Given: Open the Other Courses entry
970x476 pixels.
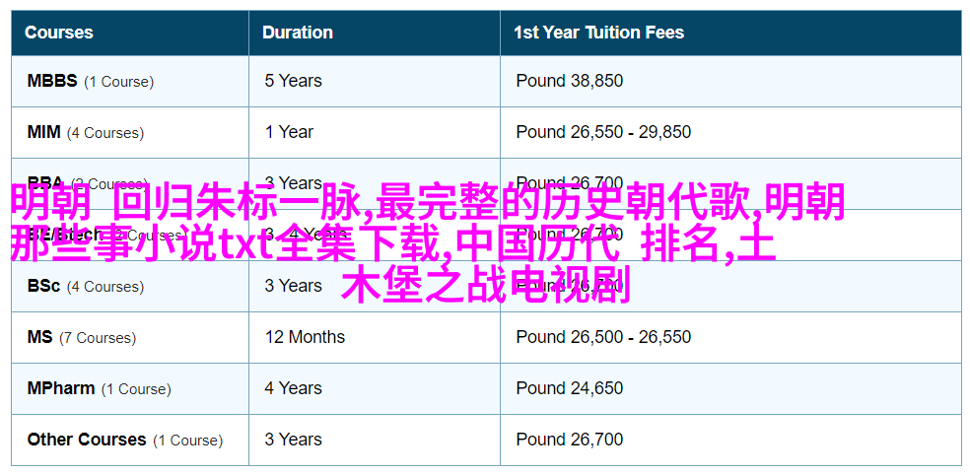Looking at the screenshot, I should (x=87, y=441).
